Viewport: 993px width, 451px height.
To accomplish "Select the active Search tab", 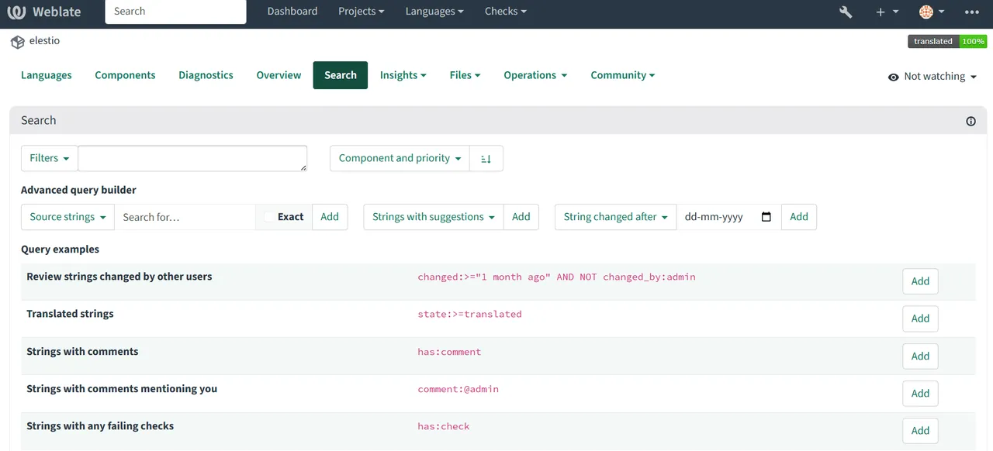I will click(341, 75).
